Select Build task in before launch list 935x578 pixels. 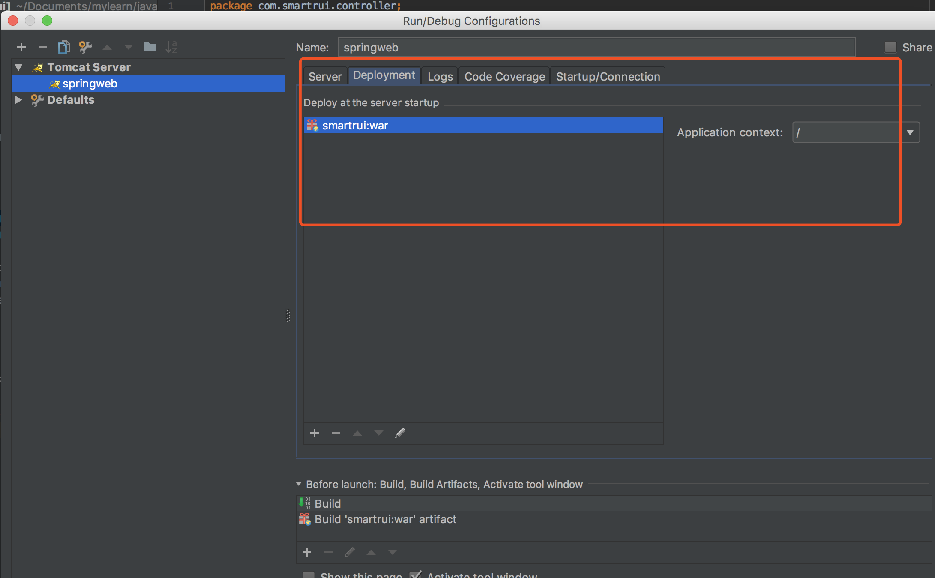(614, 503)
